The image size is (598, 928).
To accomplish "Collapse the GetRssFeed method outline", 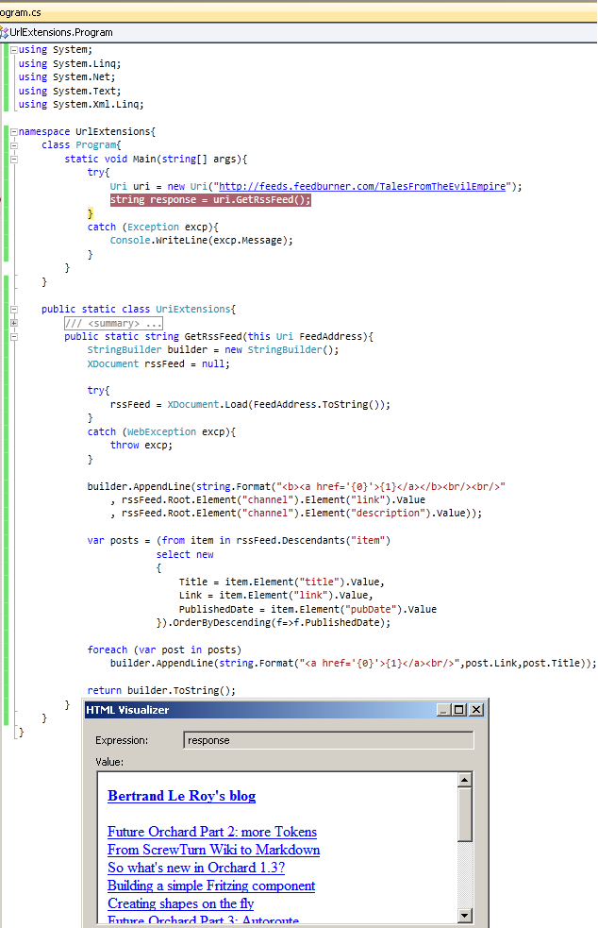I will coord(13,337).
